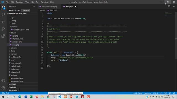177x99 pixels.
Task: Launch Microsoft Edge from taskbar
Action: pyautogui.click(x=20, y=97)
